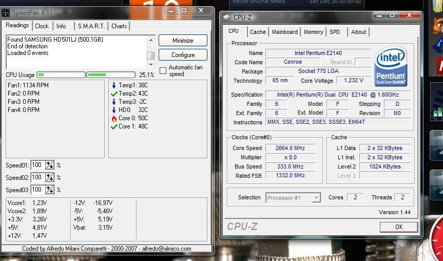Click the Vbat: 3,15V reading
Viewport: 443px width, 261px height.
click(93, 228)
